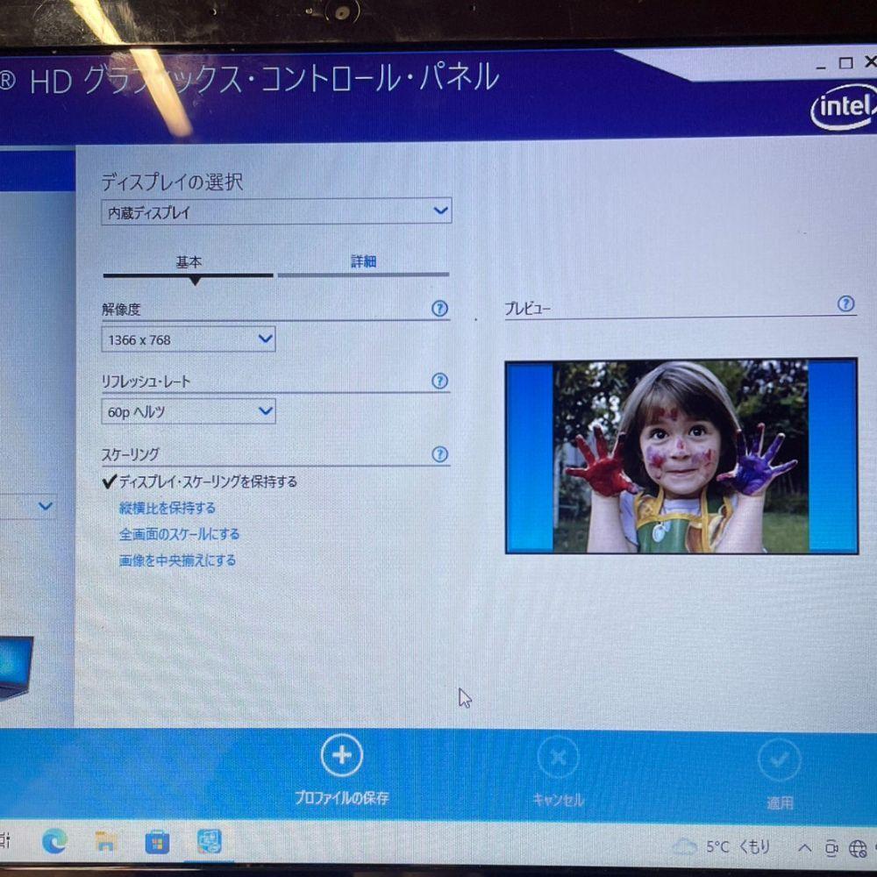Open the ディスプレイの選択 dropdown showing 内蔵ディスプレイ
Screen dimensions: 877x877
[276, 211]
